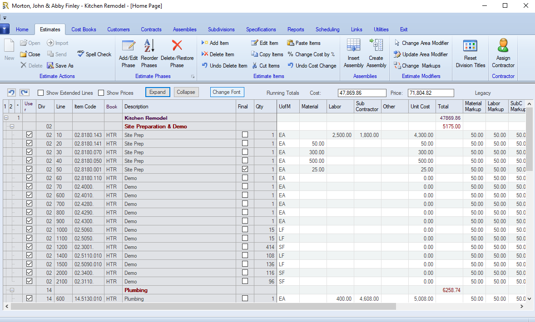Click Change Area Modifier

(x=421, y=43)
